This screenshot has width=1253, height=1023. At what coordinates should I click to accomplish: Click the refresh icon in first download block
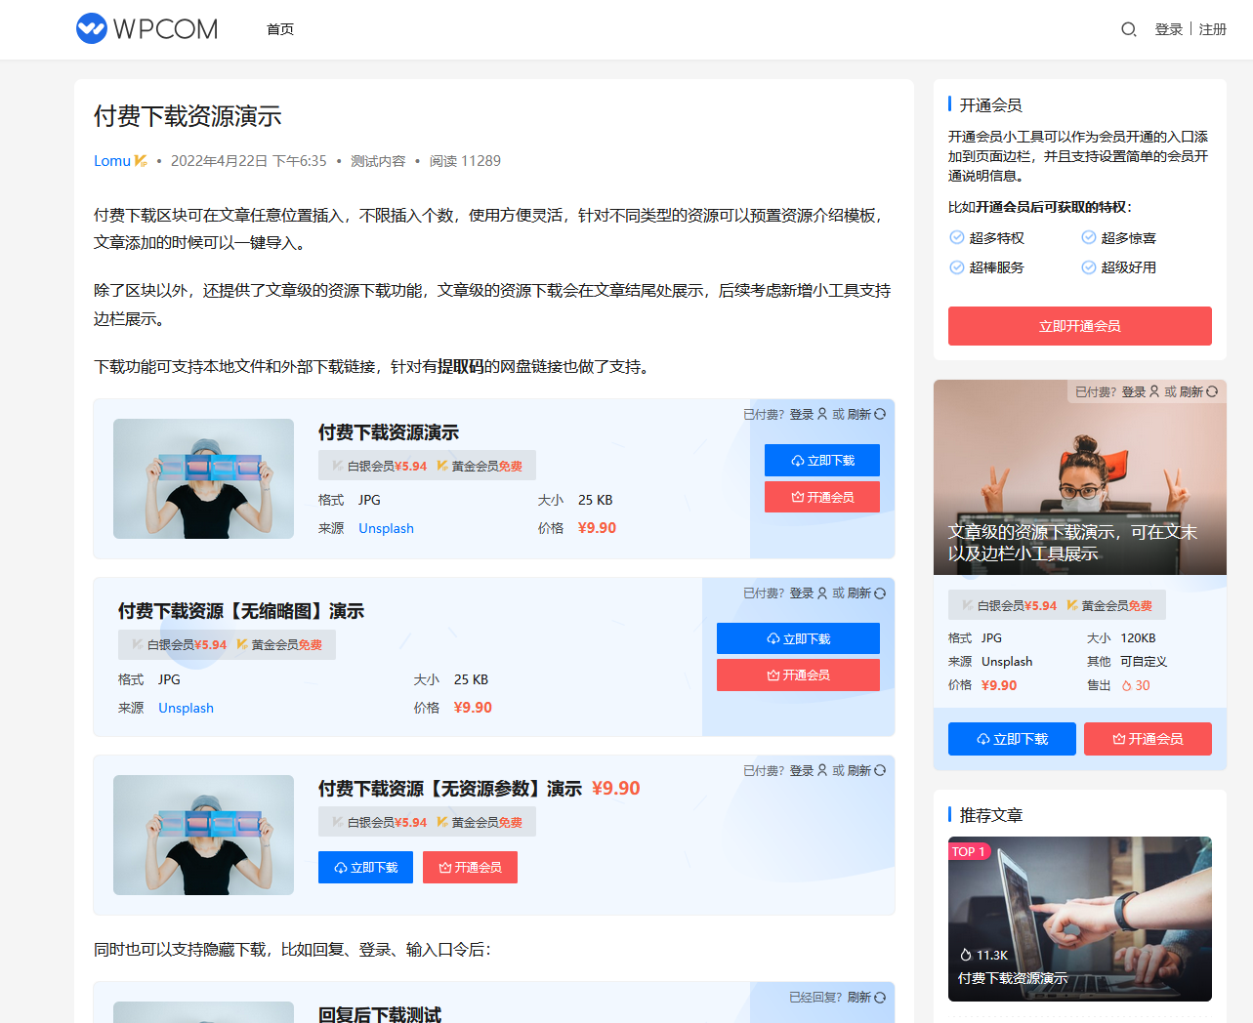coord(880,414)
